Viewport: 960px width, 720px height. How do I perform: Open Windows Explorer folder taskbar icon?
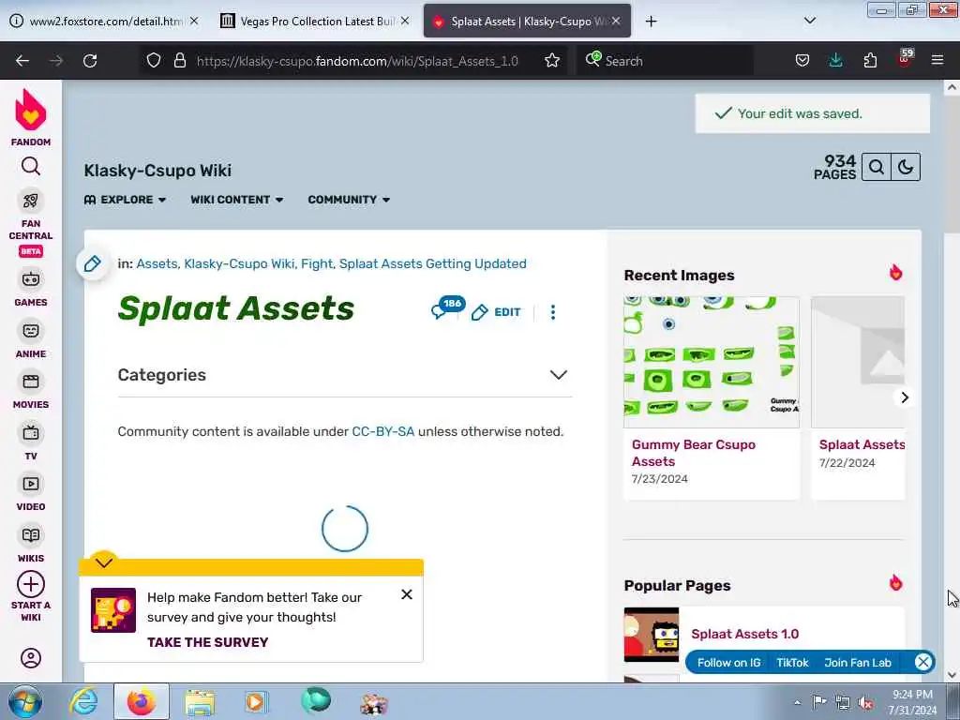pos(200,702)
